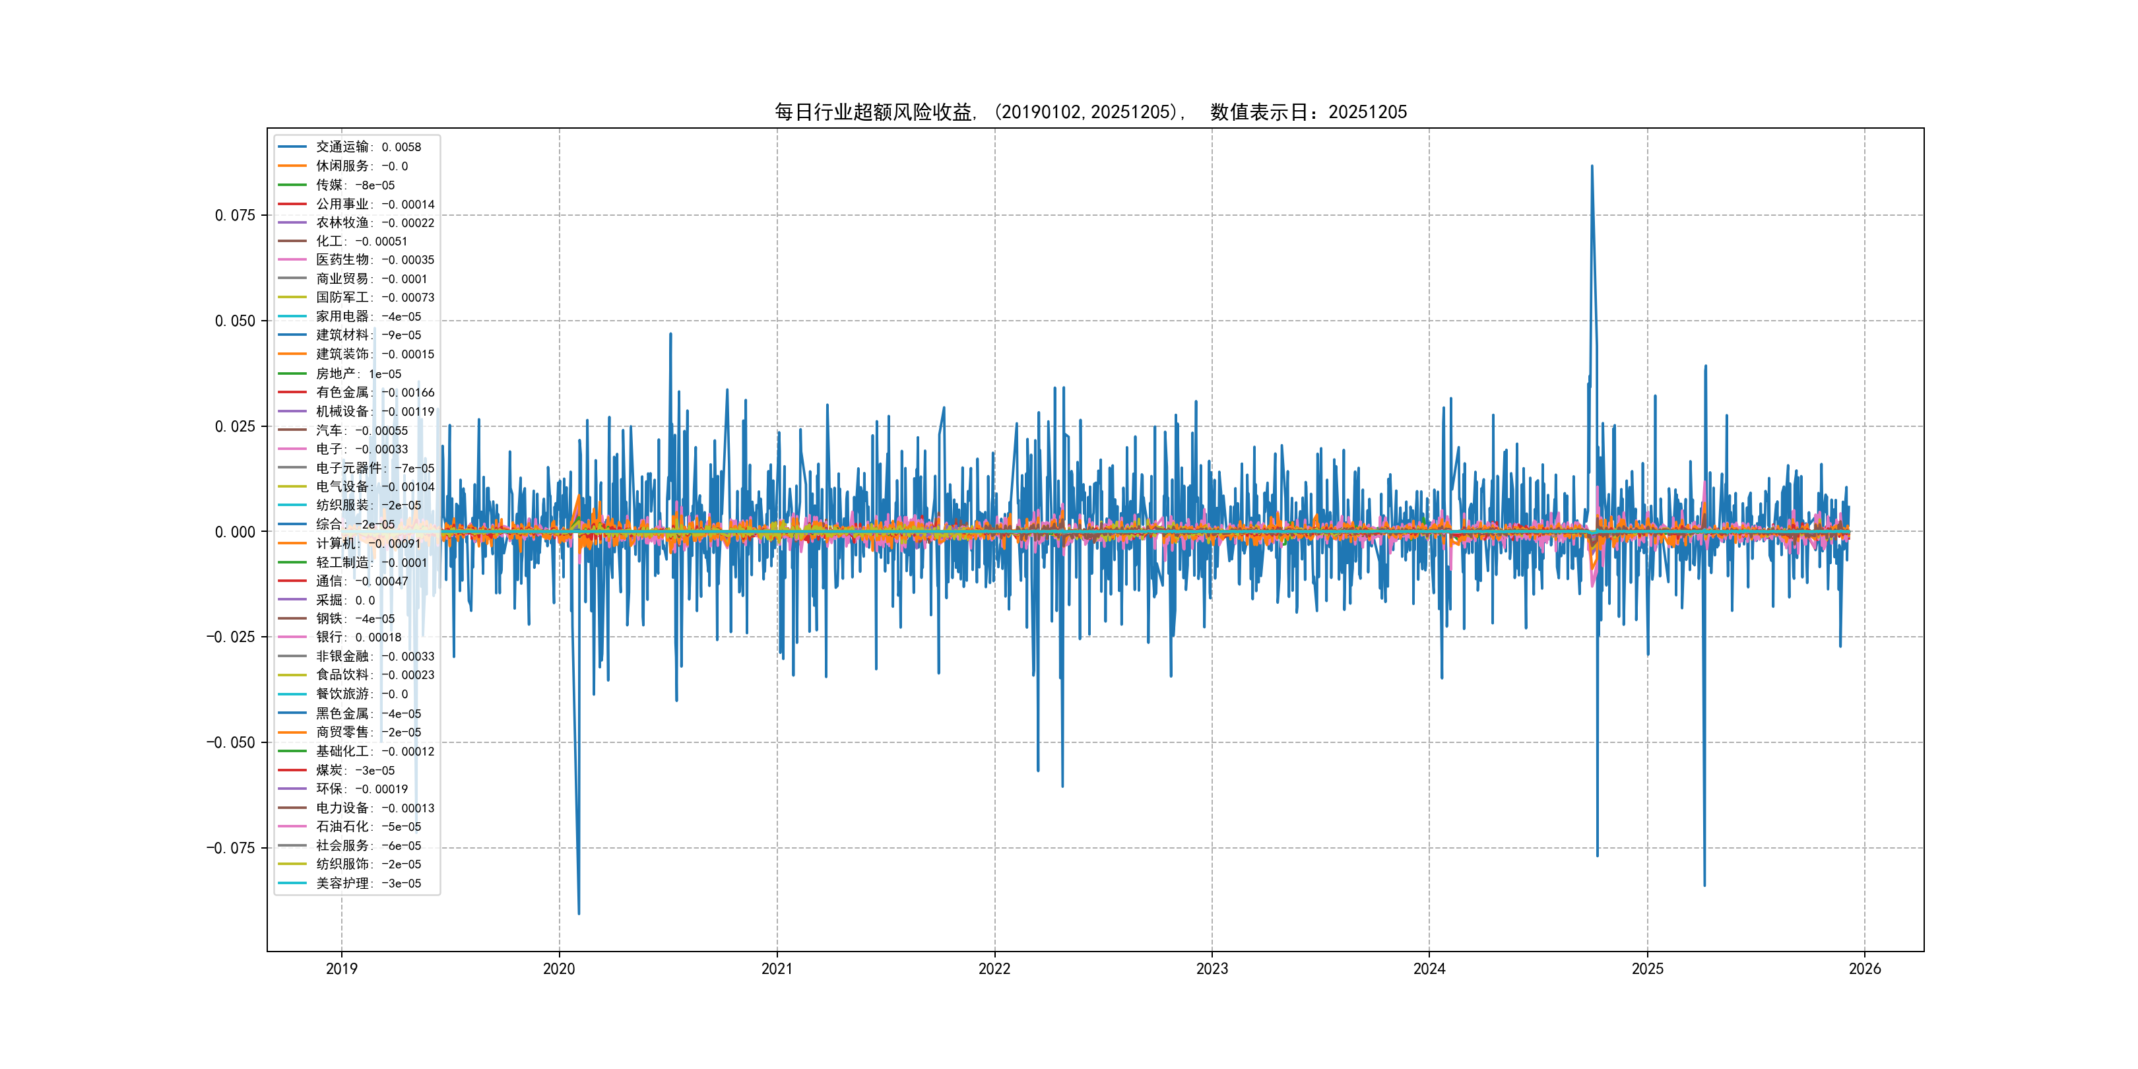Click the deepest negative spike in early 2020
The image size is (2138, 1069).
(579, 911)
